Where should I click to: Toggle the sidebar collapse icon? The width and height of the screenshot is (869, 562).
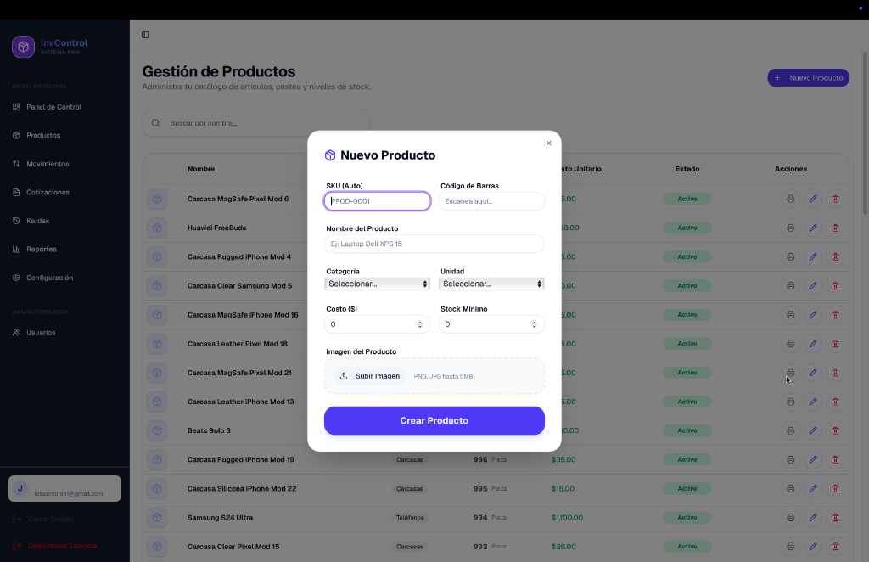click(145, 35)
